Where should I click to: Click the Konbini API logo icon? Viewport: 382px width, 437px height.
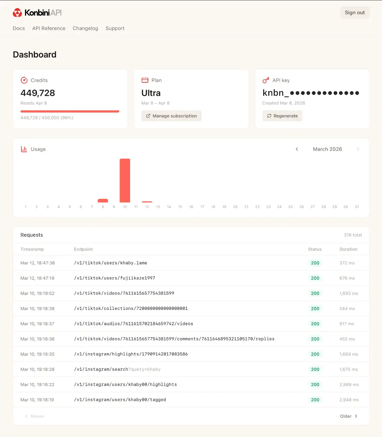(17, 13)
